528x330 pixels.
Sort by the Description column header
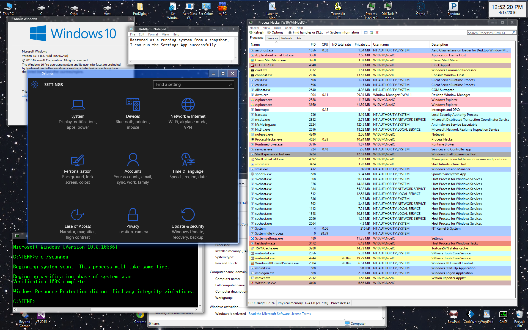click(x=470, y=44)
